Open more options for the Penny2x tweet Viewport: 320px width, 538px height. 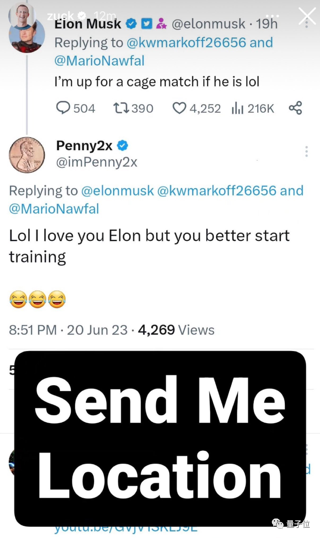click(307, 151)
